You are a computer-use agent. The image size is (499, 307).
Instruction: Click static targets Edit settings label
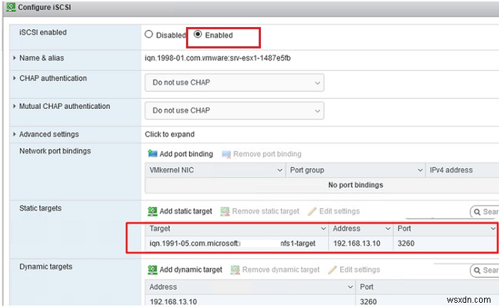339,212
